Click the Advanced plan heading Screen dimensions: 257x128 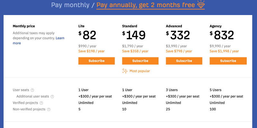(174, 26)
